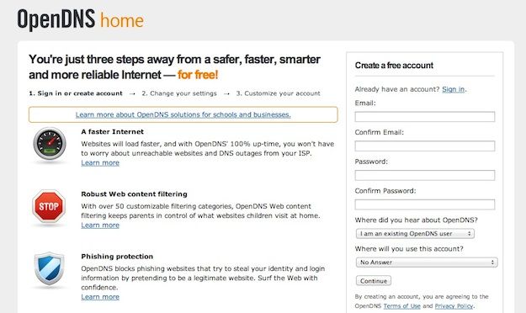Click the Continue button
This screenshot has height=313, width=526.
(x=374, y=281)
